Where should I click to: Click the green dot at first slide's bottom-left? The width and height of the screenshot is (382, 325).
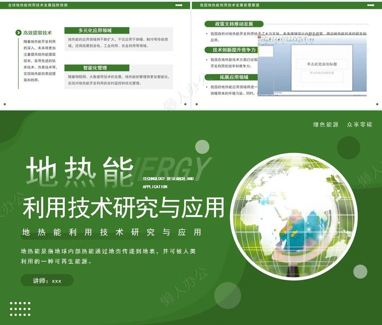click(4, 104)
